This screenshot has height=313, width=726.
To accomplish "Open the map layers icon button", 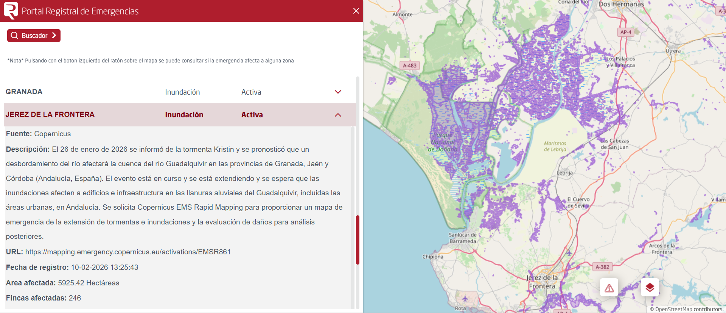I will pyautogui.click(x=650, y=288).
